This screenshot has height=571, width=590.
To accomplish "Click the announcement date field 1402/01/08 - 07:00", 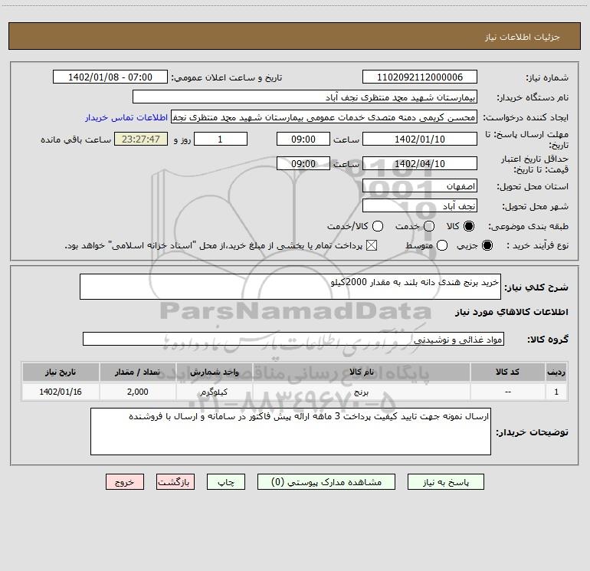I will 110,77.
